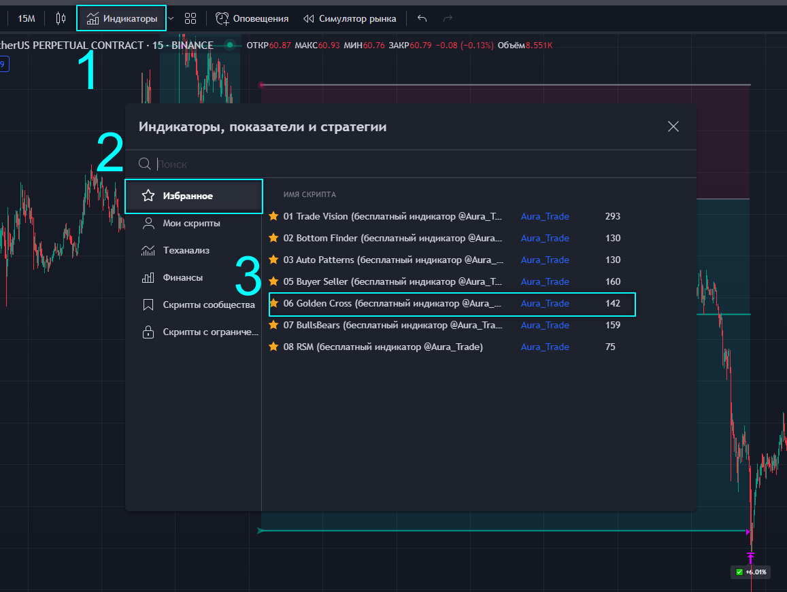Open the Скрипты сообщества section

tap(193, 304)
